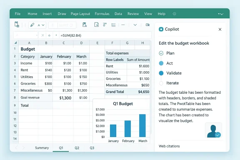
Task: Switch to the Summary sheet tab
Action: 42,148
